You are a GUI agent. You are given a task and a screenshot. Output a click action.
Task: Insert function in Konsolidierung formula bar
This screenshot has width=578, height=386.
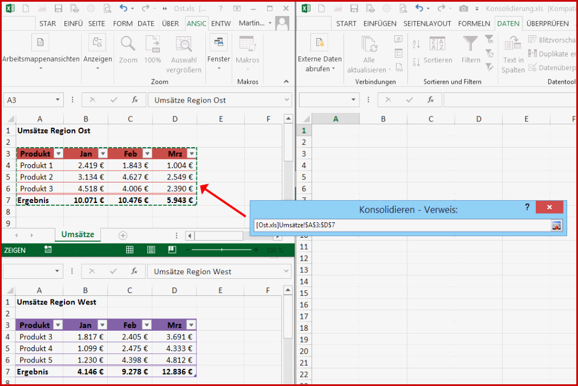pos(431,100)
